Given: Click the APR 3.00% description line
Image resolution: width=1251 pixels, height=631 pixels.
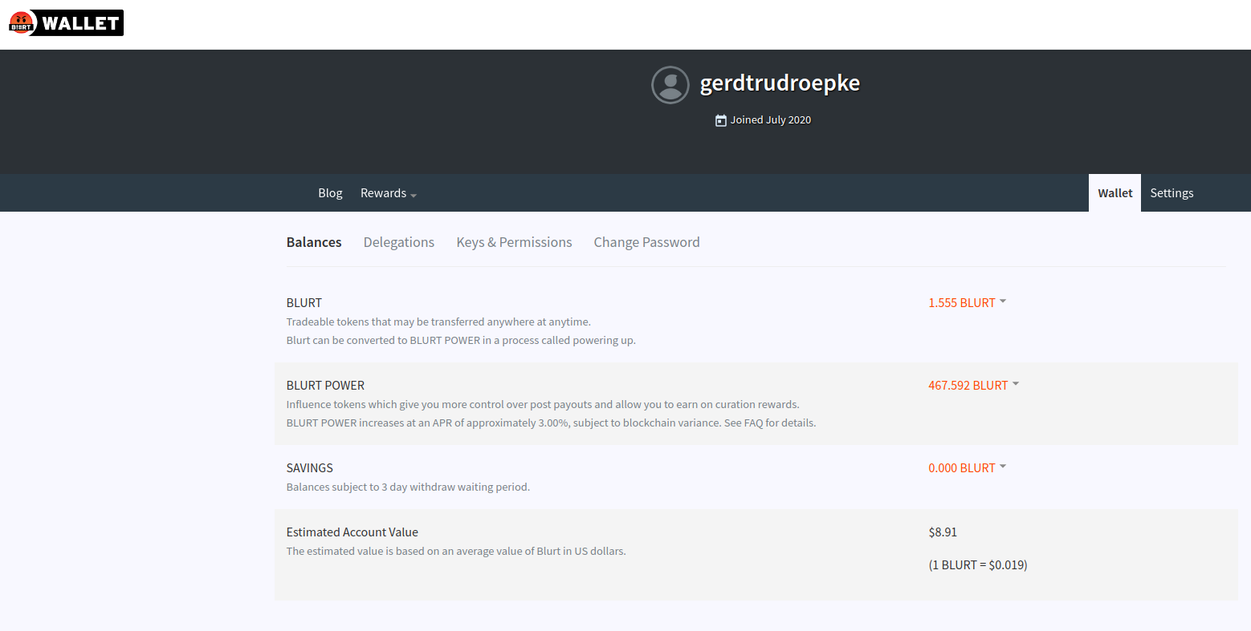Looking at the screenshot, I should pos(551,423).
